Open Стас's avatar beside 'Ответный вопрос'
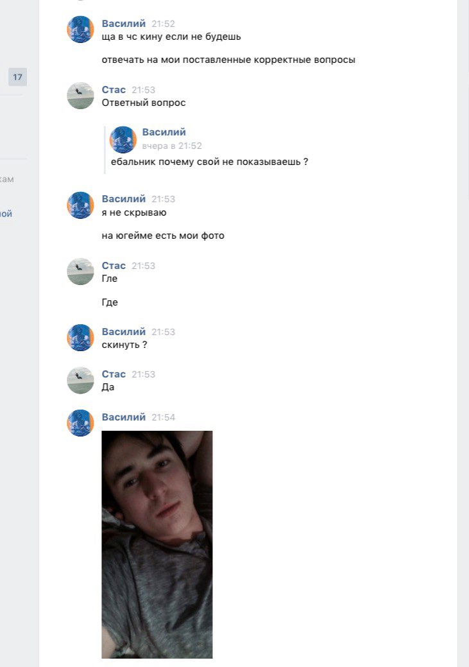This screenshot has height=667, width=469. tap(80, 96)
